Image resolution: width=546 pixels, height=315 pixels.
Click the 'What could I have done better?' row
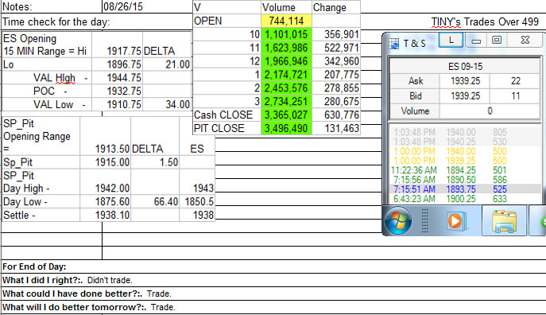(273, 294)
